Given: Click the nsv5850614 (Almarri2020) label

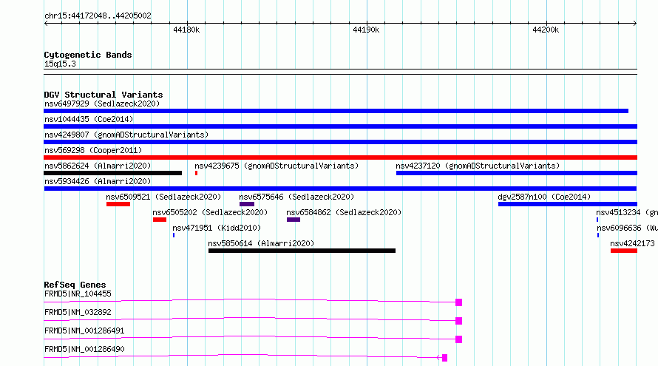Looking at the screenshot, I should click(x=261, y=243).
